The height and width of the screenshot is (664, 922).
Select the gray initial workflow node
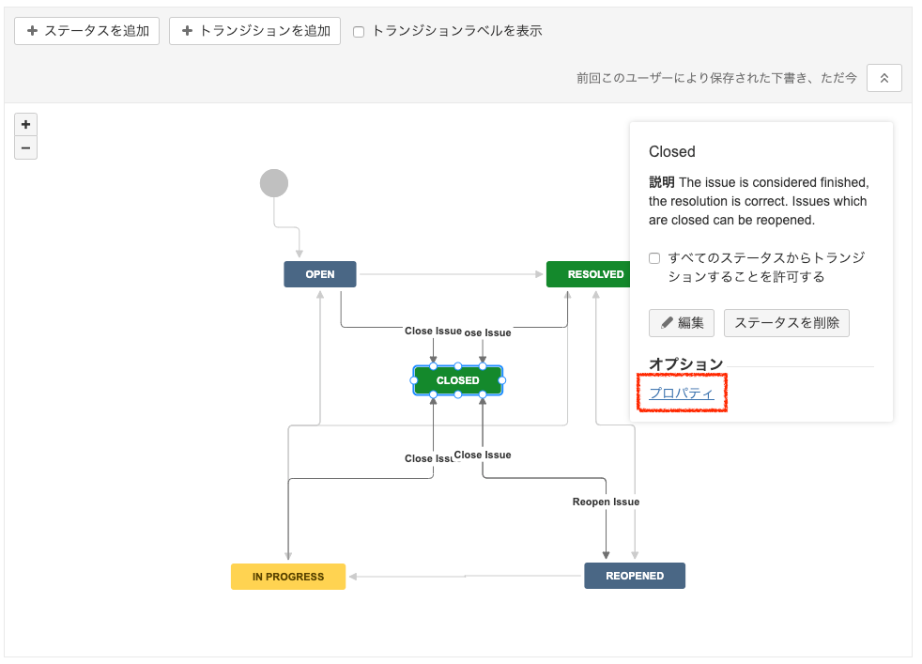tap(273, 182)
